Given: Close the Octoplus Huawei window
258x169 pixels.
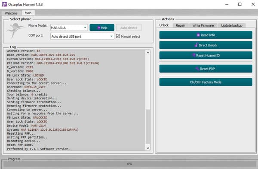Looking at the screenshot, I should point(253,4).
